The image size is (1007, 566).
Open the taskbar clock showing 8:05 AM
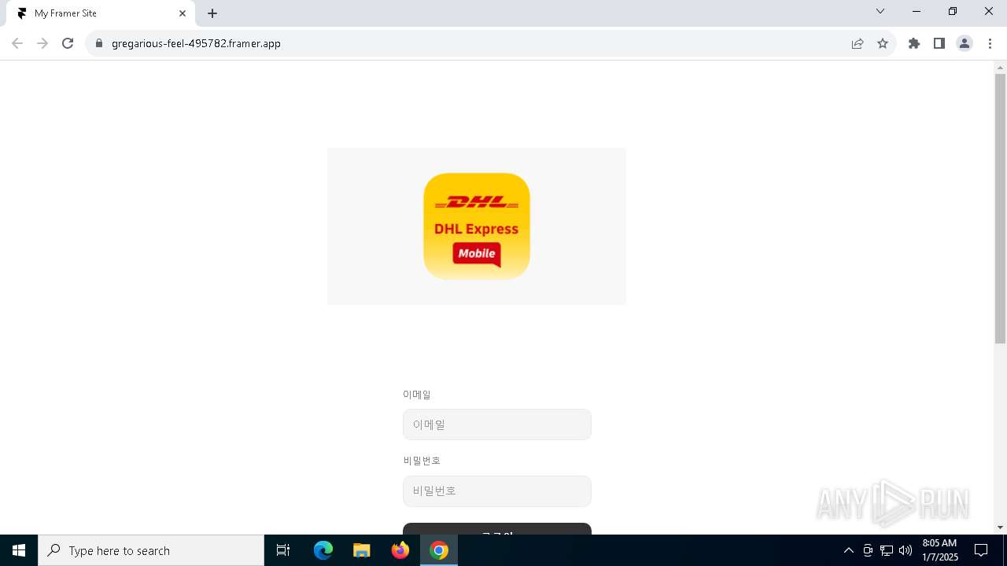click(x=939, y=550)
